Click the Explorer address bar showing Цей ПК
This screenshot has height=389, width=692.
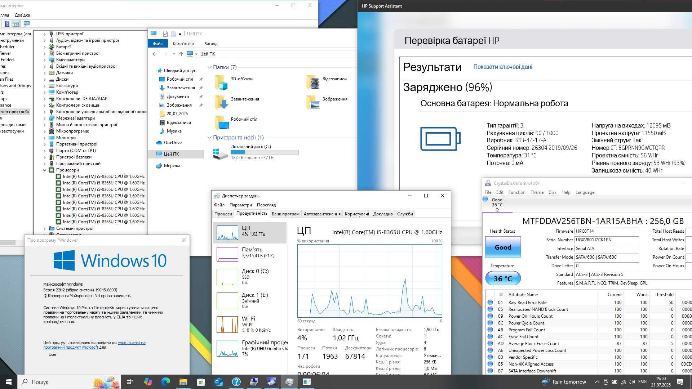(271, 54)
